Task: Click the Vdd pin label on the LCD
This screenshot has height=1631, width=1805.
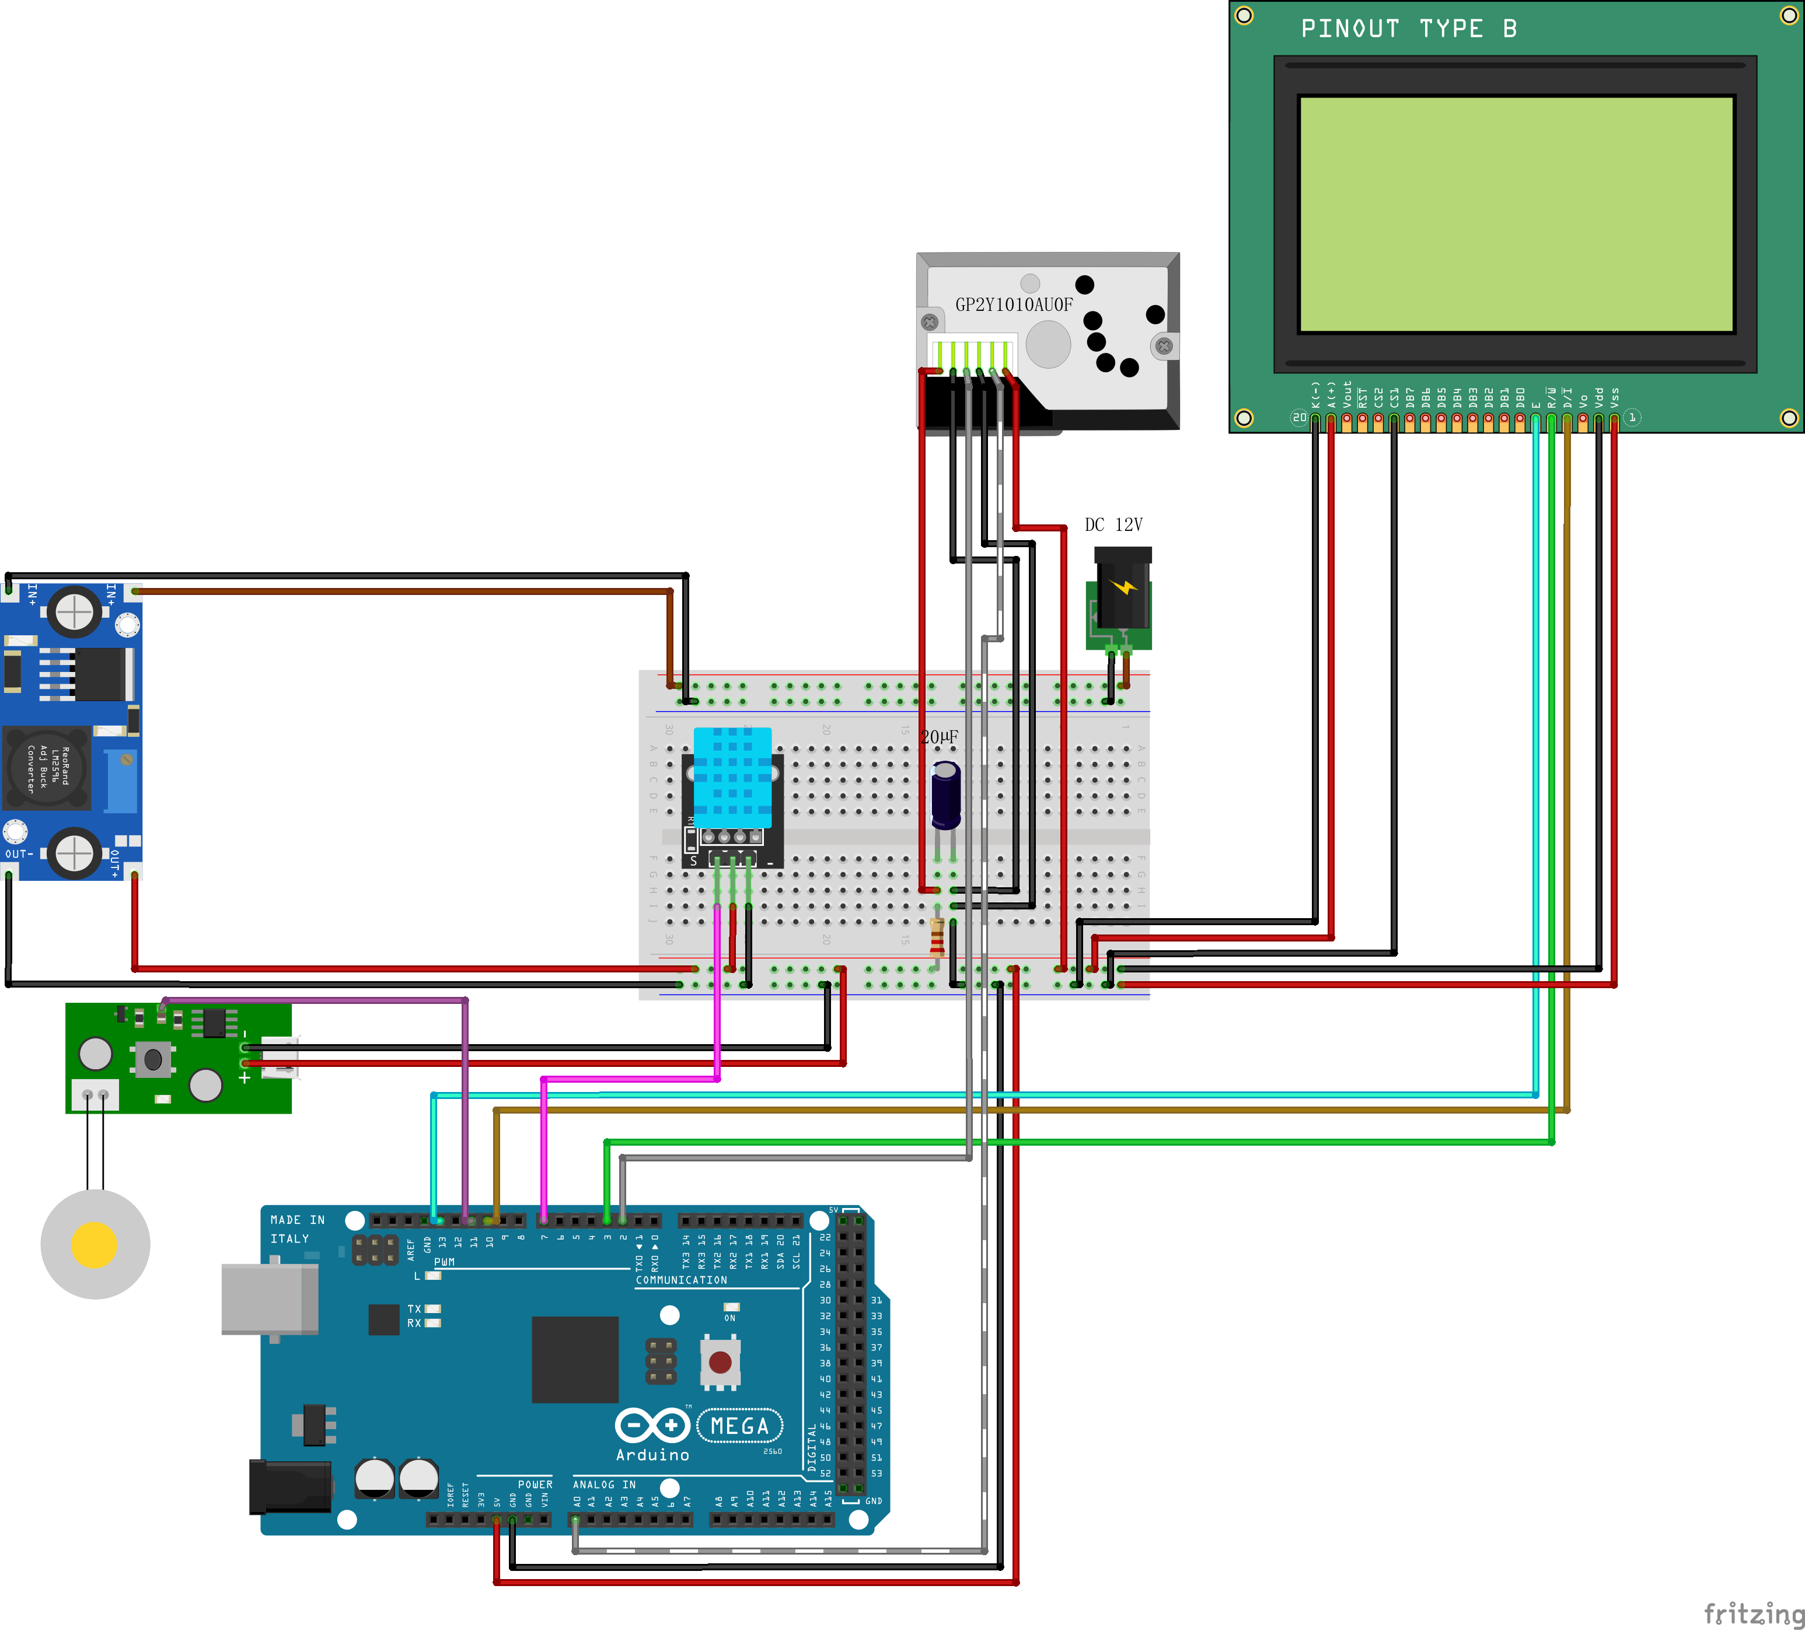Action: (1600, 398)
